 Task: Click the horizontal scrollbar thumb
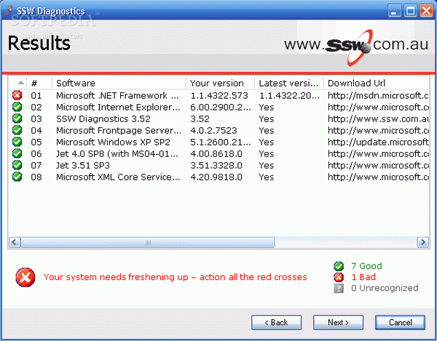(148, 242)
